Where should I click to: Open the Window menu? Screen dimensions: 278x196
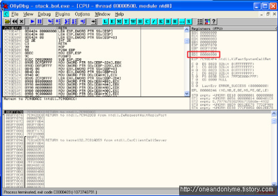pyautogui.click(x=102, y=14)
